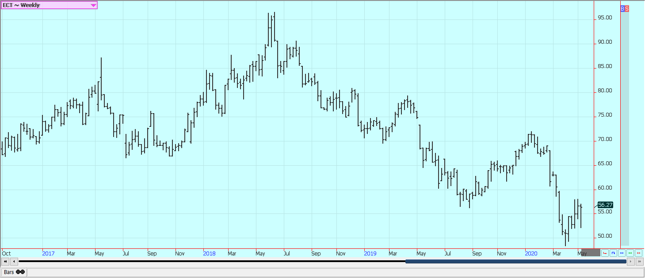This screenshot has width=645, height=278.
Task: Click the dark blue horizontal scrollbar thumb
Action: [x=516, y=262]
